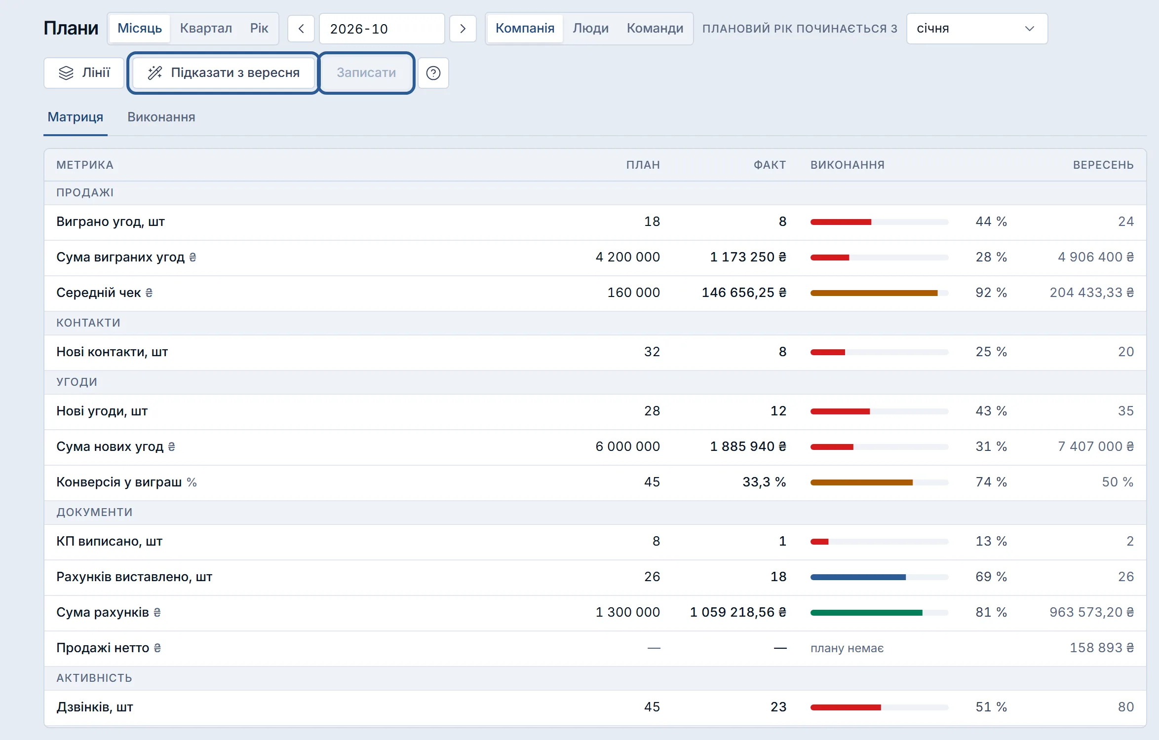This screenshot has width=1159, height=740.
Task: Advance to next month with right chevron
Action: (x=463, y=29)
